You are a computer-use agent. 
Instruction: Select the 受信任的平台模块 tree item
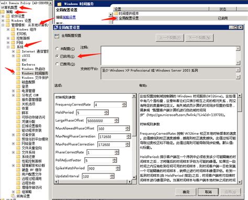(x=35, y=139)
